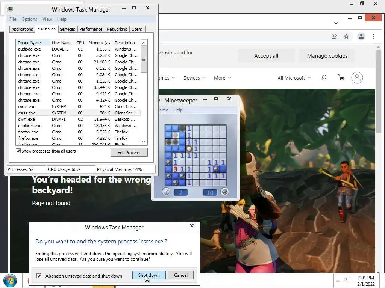
Task: Expand the More dropdown on Microsoft nav
Action: (222, 78)
